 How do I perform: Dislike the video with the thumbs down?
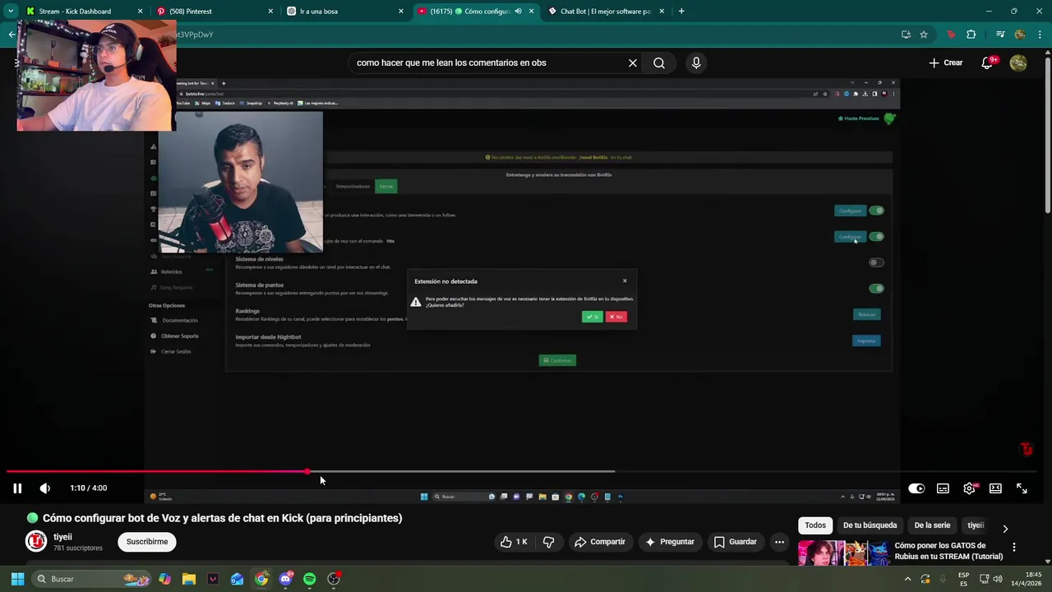(x=548, y=542)
